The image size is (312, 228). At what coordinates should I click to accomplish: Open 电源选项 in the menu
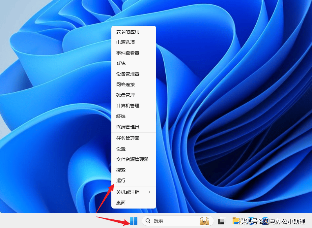point(134,42)
